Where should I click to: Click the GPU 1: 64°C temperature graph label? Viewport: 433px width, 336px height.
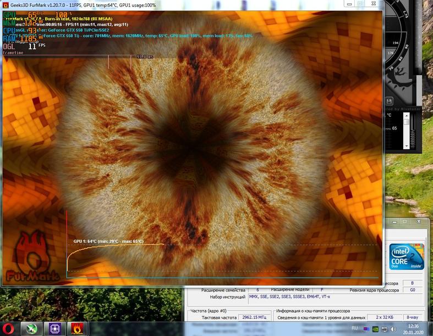click(x=108, y=241)
